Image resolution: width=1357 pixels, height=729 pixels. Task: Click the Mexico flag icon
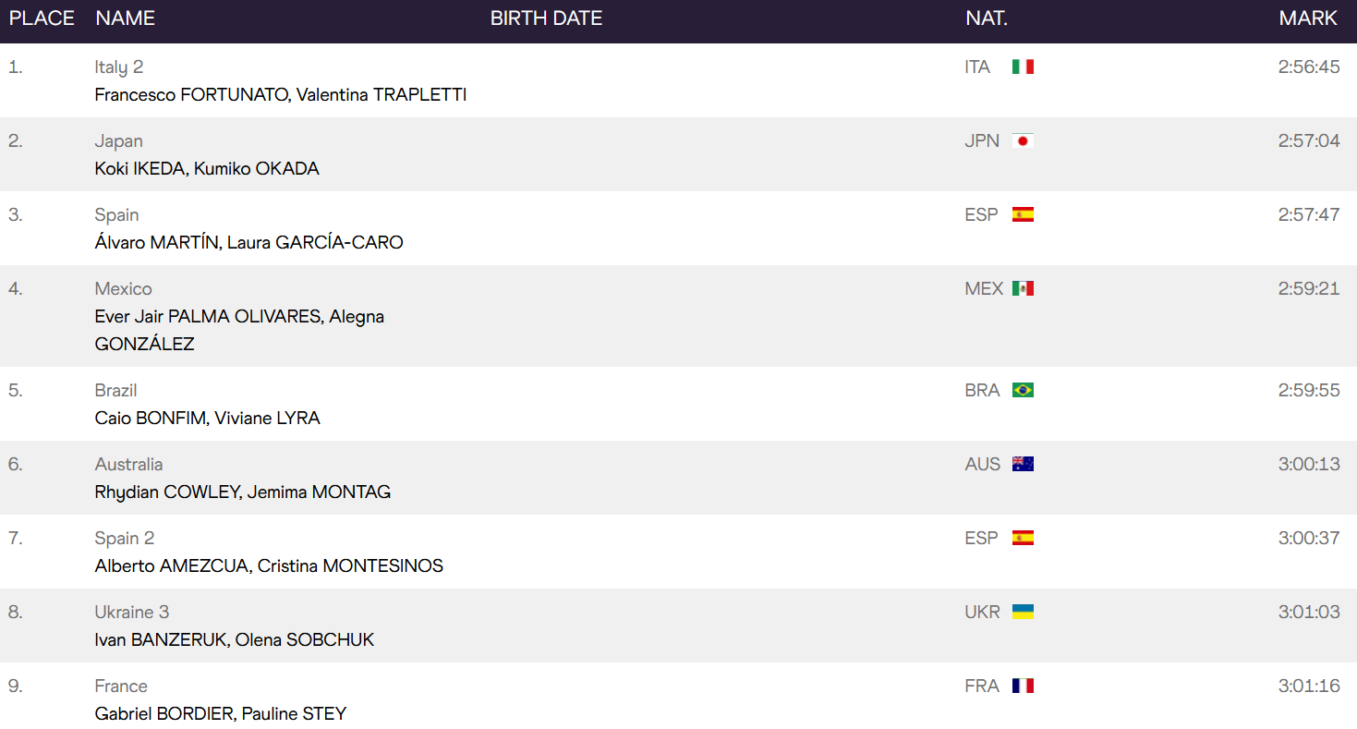pos(1023,288)
